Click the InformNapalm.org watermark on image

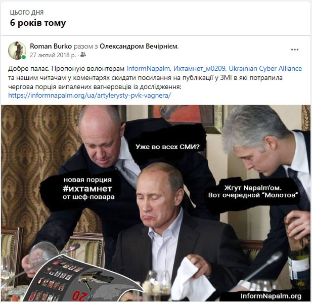click(271, 296)
